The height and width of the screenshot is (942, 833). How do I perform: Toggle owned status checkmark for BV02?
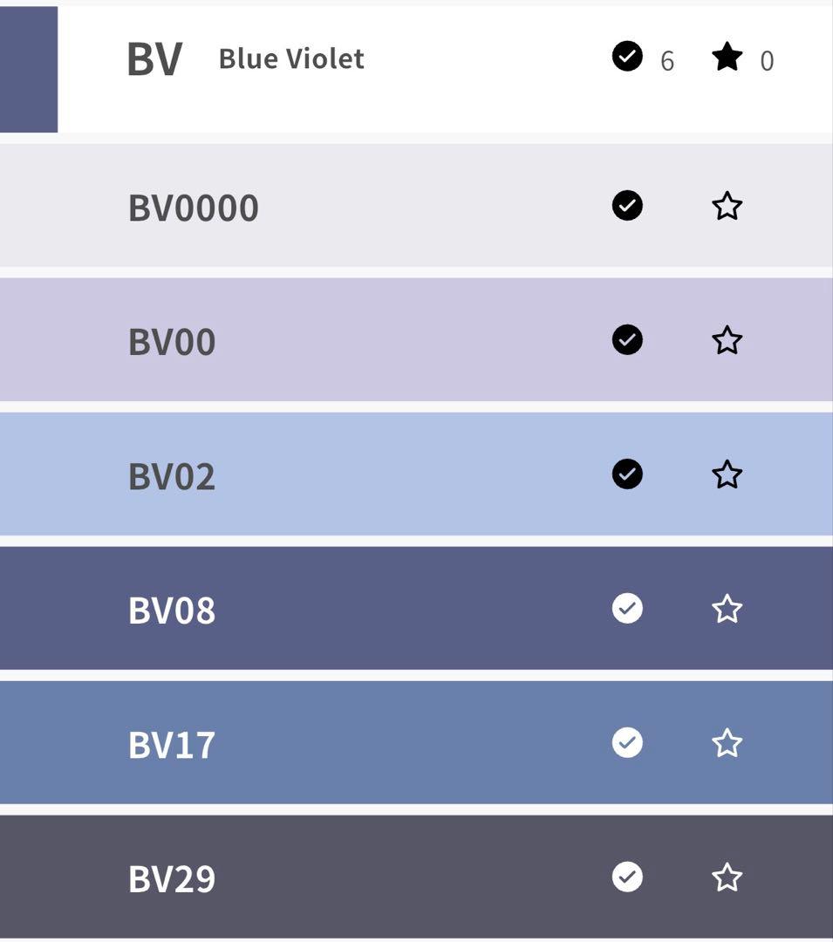pyautogui.click(x=627, y=474)
